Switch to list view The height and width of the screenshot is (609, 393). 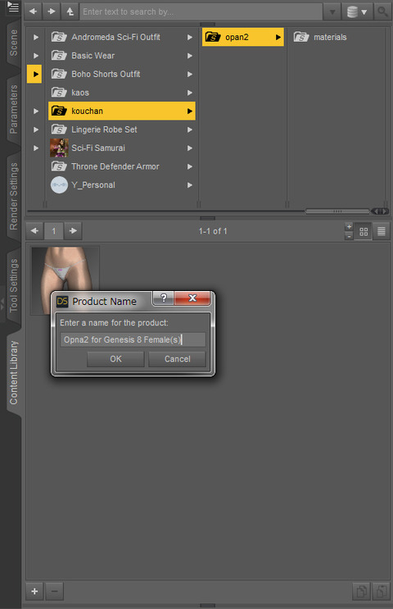[382, 231]
